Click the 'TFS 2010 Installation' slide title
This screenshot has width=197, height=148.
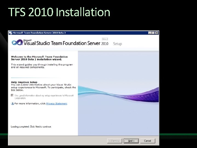coord(59,12)
